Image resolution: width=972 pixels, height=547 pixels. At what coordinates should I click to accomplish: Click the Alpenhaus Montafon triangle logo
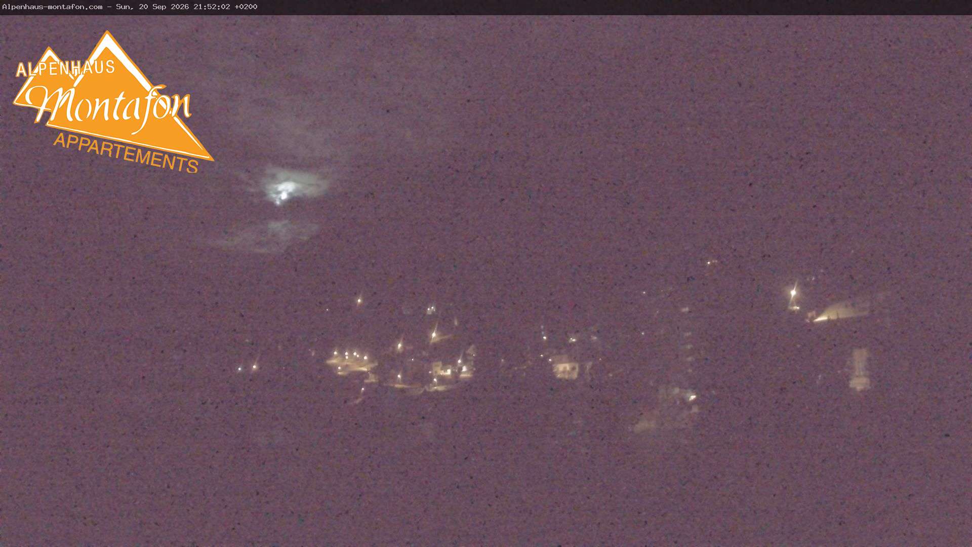coord(112,101)
